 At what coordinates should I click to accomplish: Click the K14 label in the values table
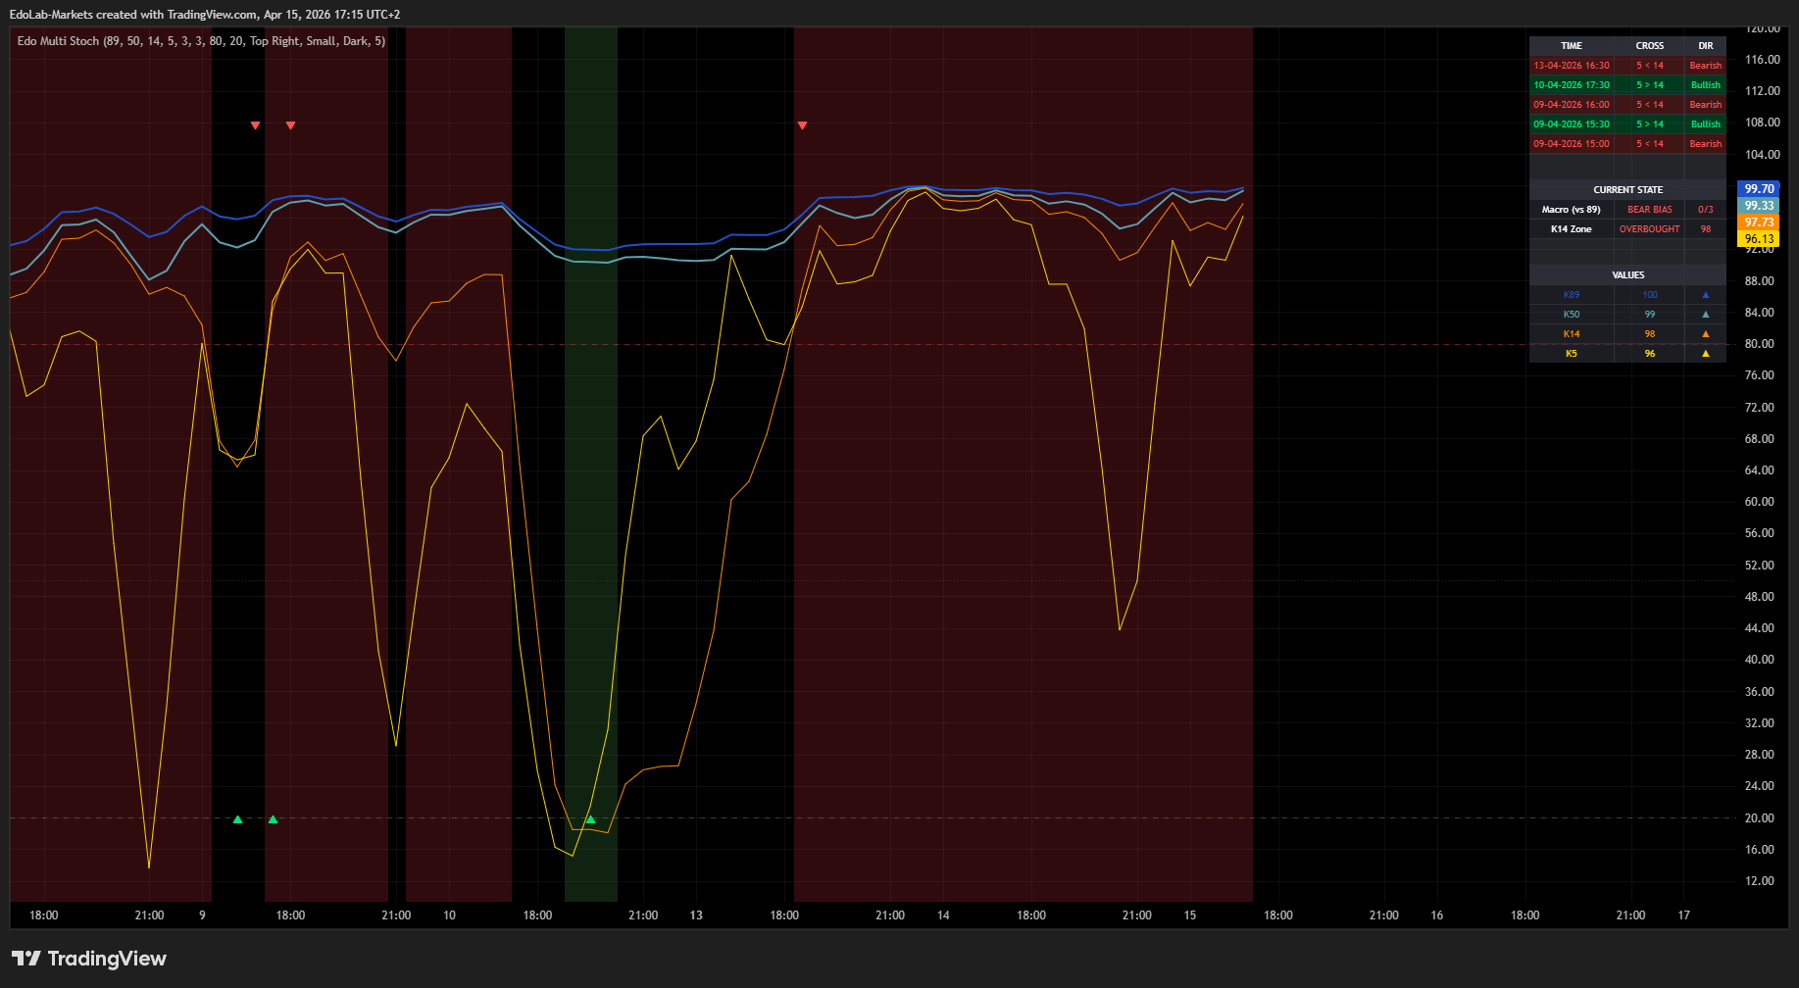[1572, 334]
